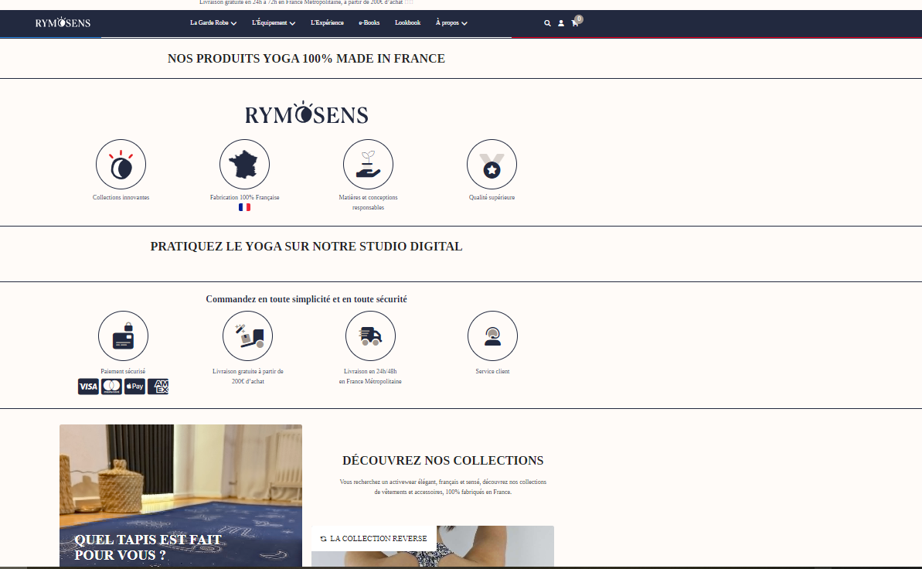Click the Découvrez nos collections heading
The height and width of the screenshot is (569, 922).
443,461
